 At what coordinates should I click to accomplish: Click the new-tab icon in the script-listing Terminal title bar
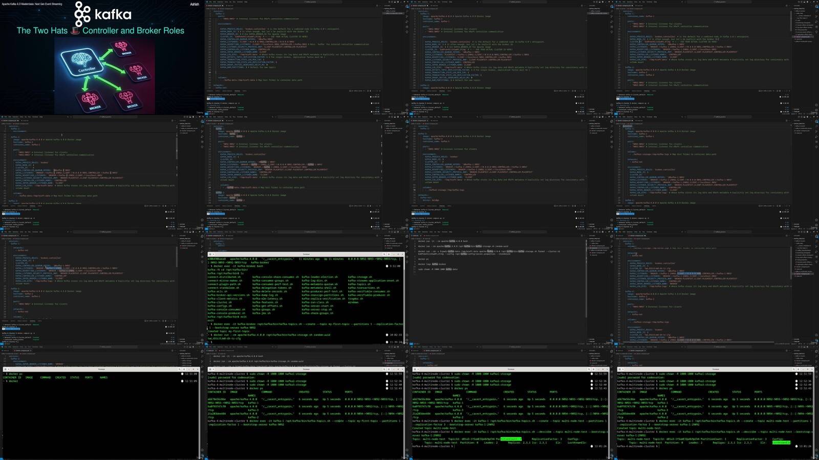coord(211,254)
